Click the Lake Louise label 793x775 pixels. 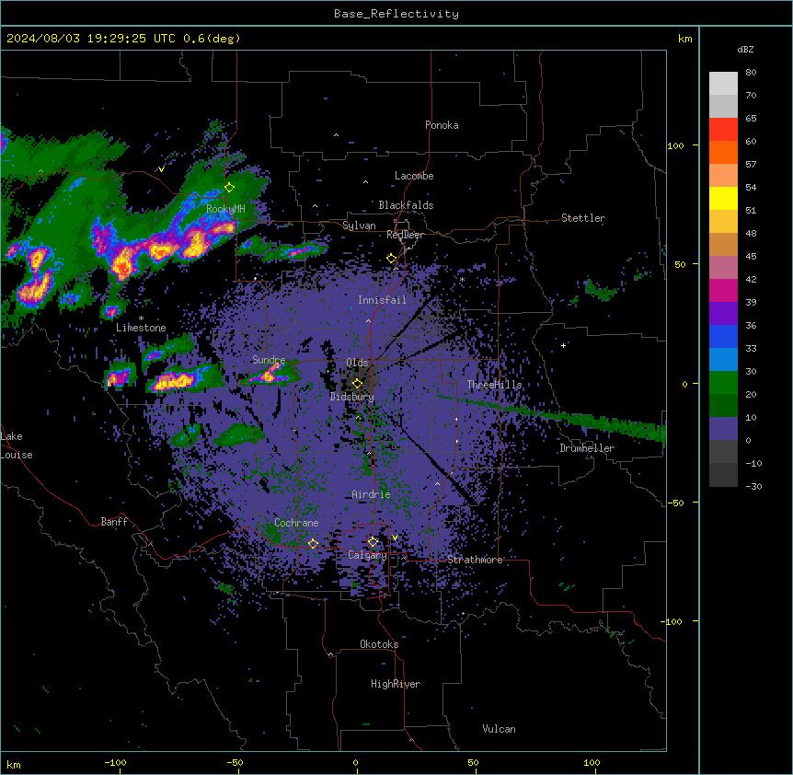(x=17, y=445)
